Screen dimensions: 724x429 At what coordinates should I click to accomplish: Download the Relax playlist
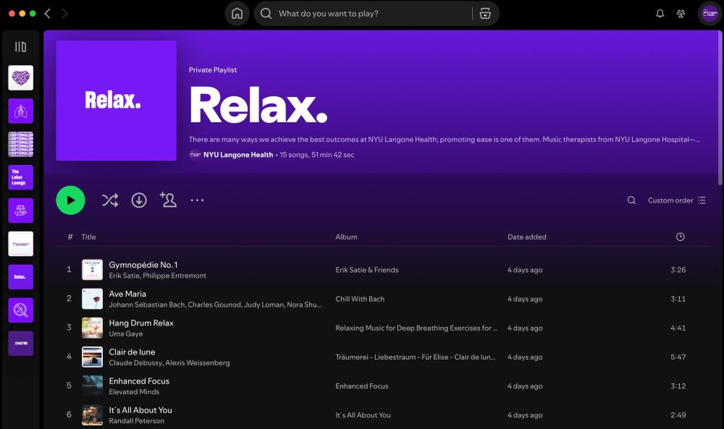pos(139,200)
